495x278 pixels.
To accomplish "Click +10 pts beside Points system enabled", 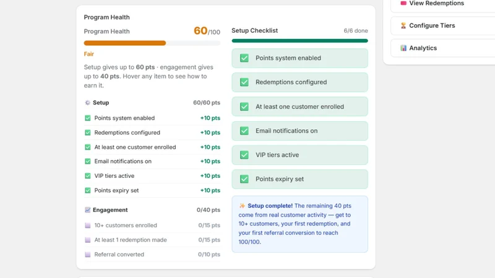I will (210, 118).
